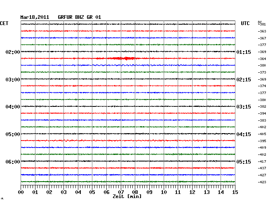Image resolution: width=268 pixels, height=203 pixels.
Task: Click the date label Mar18,2011
Action: coord(35,17)
